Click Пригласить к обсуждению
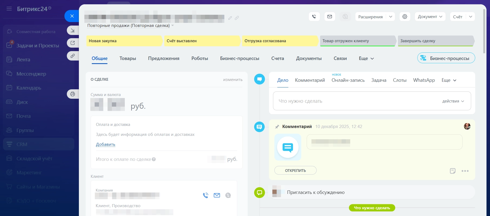The height and width of the screenshot is (216, 490). coord(316,192)
